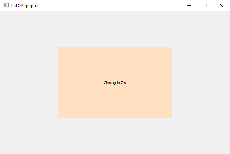The image size is (230, 154).
Task: Click the greyed-out maximize button
Action: pyautogui.click(x=205, y=5)
